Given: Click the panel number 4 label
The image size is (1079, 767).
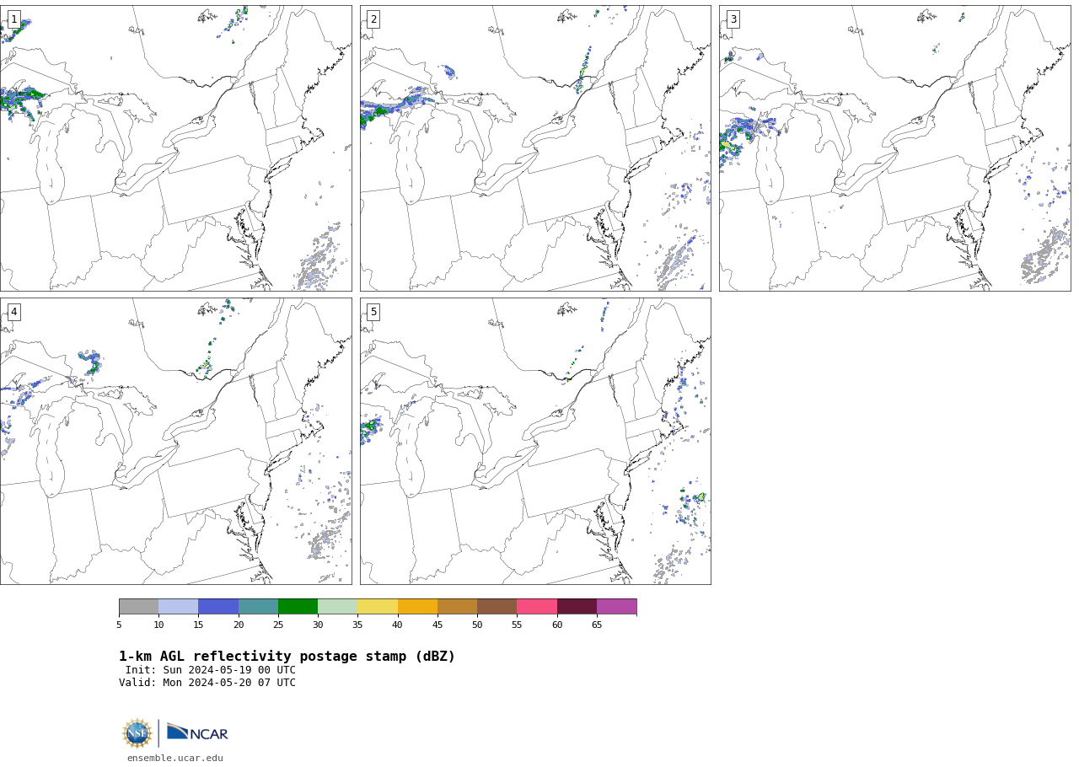Looking at the screenshot, I should (x=13, y=312).
